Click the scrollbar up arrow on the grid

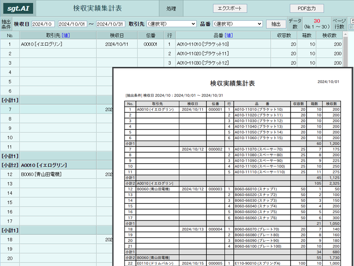point(345,35)
